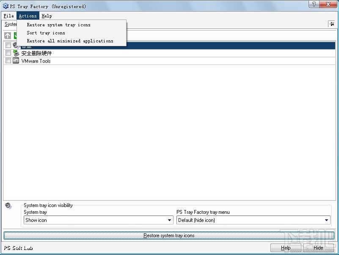Screen dimensions: 339x255
Task: Click the PS Tray Factory title bar icon
Action: pos(6,6)
